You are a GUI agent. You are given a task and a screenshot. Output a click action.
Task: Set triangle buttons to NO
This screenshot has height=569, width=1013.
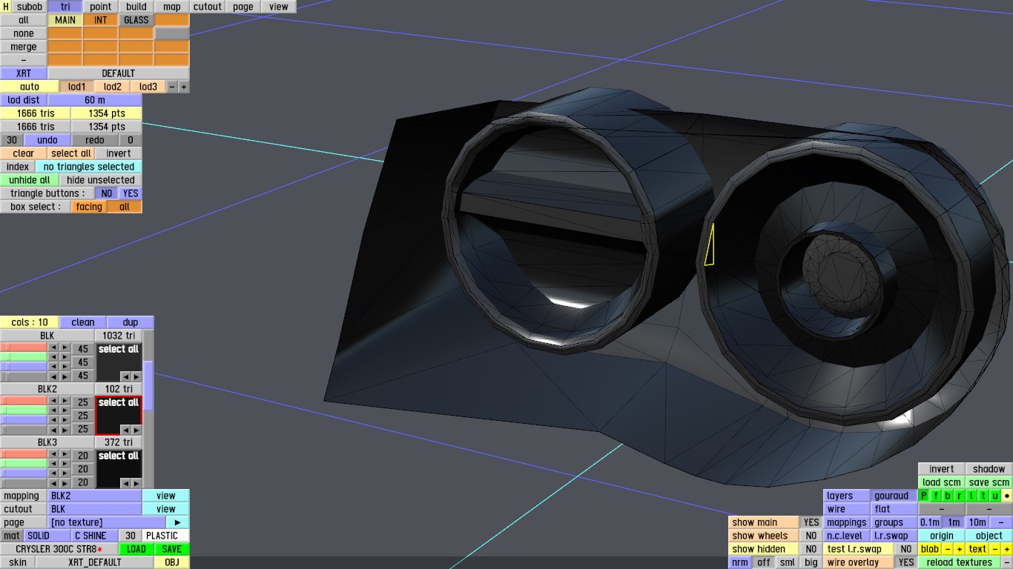click(x=107, y=193)
